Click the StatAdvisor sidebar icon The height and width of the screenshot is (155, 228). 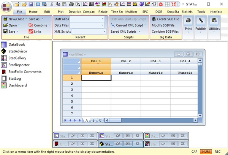click(4, 51)
